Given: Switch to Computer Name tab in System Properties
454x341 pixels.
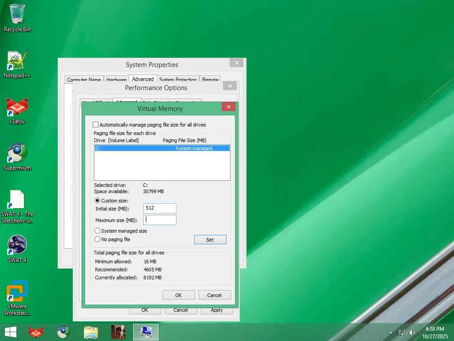Looking at the screenshot, I should [84, 79].
